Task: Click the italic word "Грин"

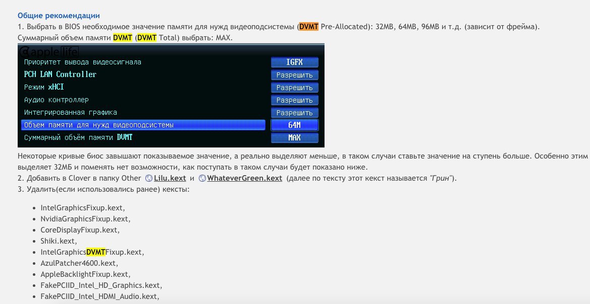Action: (x=440, y=178)
